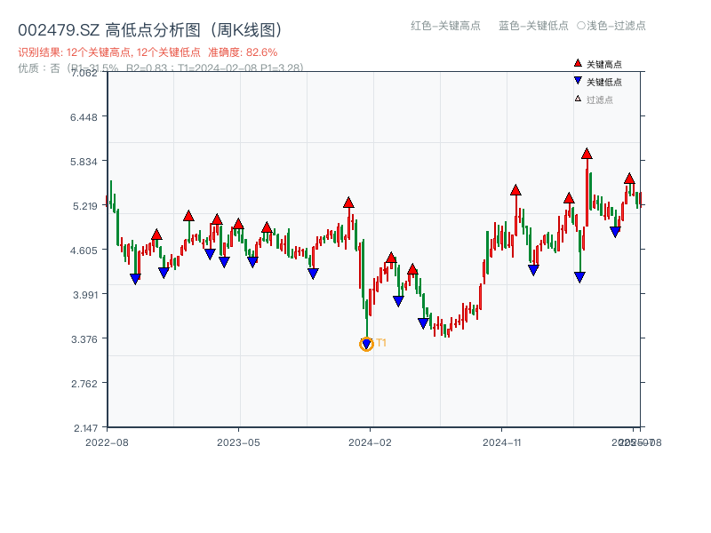The image size is (711, 533).
Task: Click the 3.376 y-axis label
Action: coord(84,339)
